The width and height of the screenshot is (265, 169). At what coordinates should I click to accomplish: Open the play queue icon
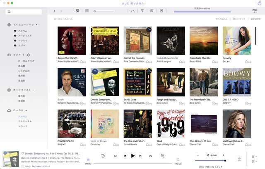click(x=163, y=156)
